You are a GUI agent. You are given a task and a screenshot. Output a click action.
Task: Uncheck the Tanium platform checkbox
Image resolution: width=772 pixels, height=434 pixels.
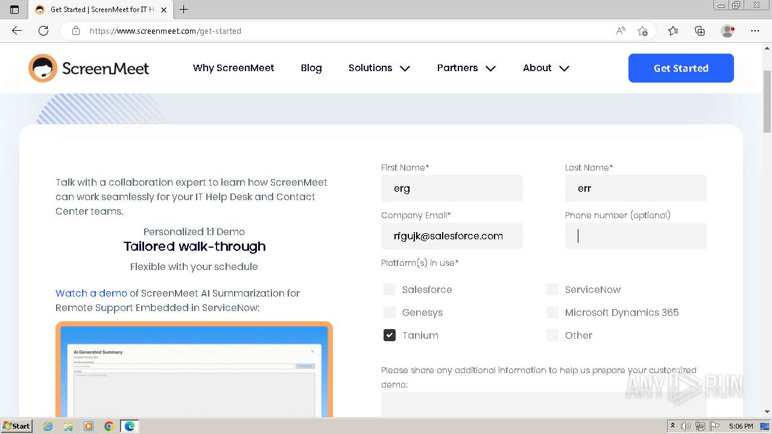point(390,335)
